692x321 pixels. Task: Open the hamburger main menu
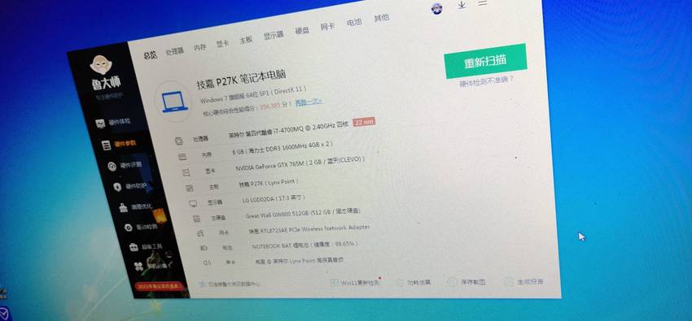[x=483, y=3]
